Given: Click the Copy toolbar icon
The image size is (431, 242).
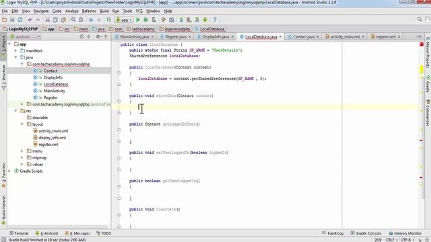Looking at the screenshot, I should (55, 19).
